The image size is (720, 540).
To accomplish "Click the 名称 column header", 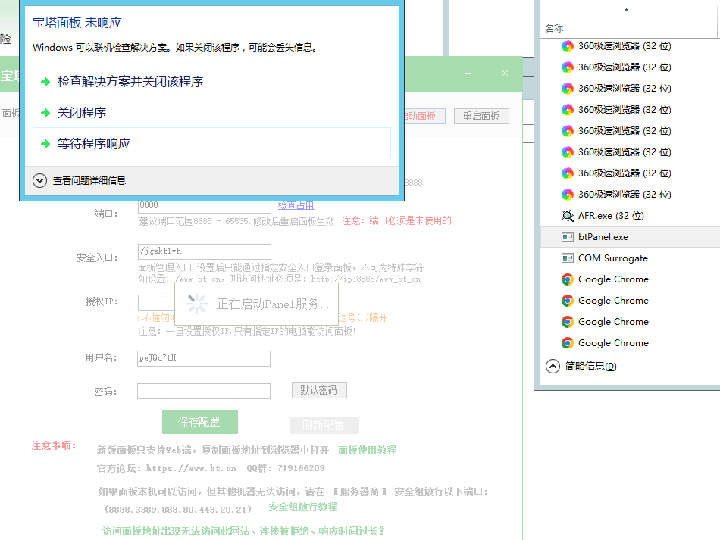I will tap(554, 29).
